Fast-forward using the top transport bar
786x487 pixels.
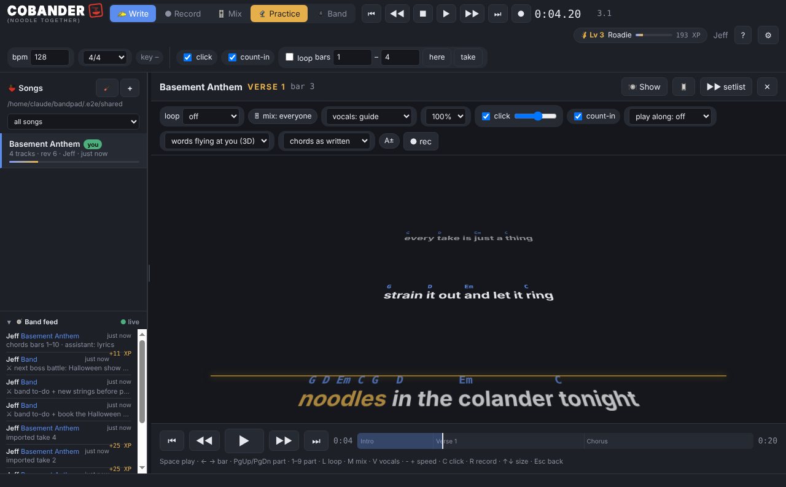tap(472, 14)
